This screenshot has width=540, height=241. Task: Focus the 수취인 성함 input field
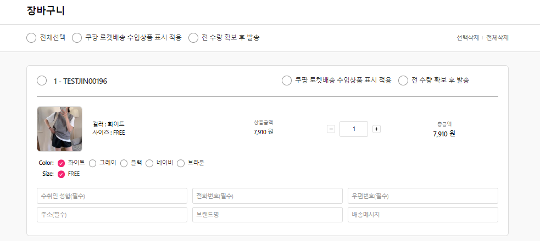(x=112, y=196)
